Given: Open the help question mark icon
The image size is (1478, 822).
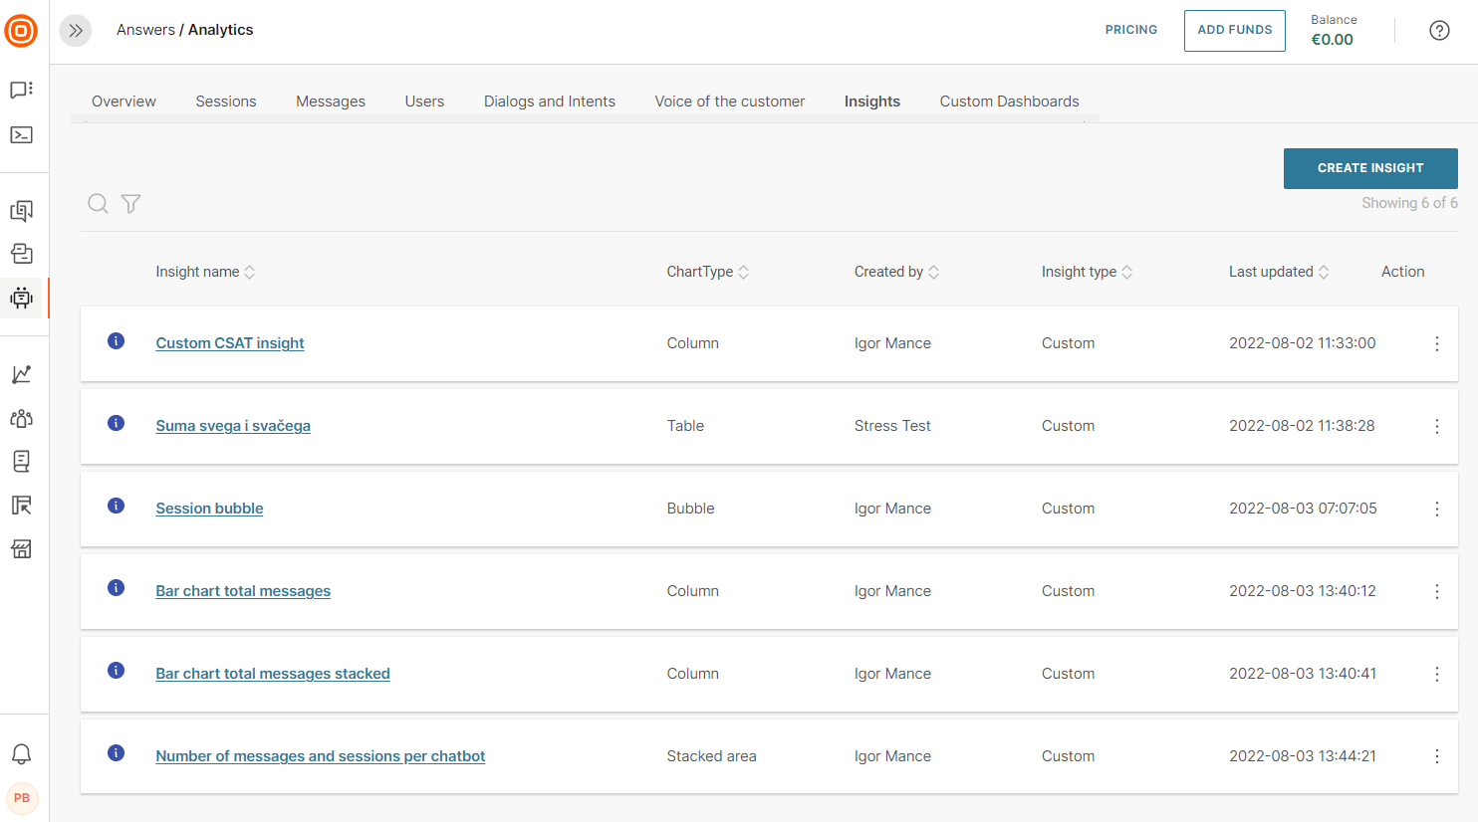Looking at the screenshot, I should coord(1439,30).
